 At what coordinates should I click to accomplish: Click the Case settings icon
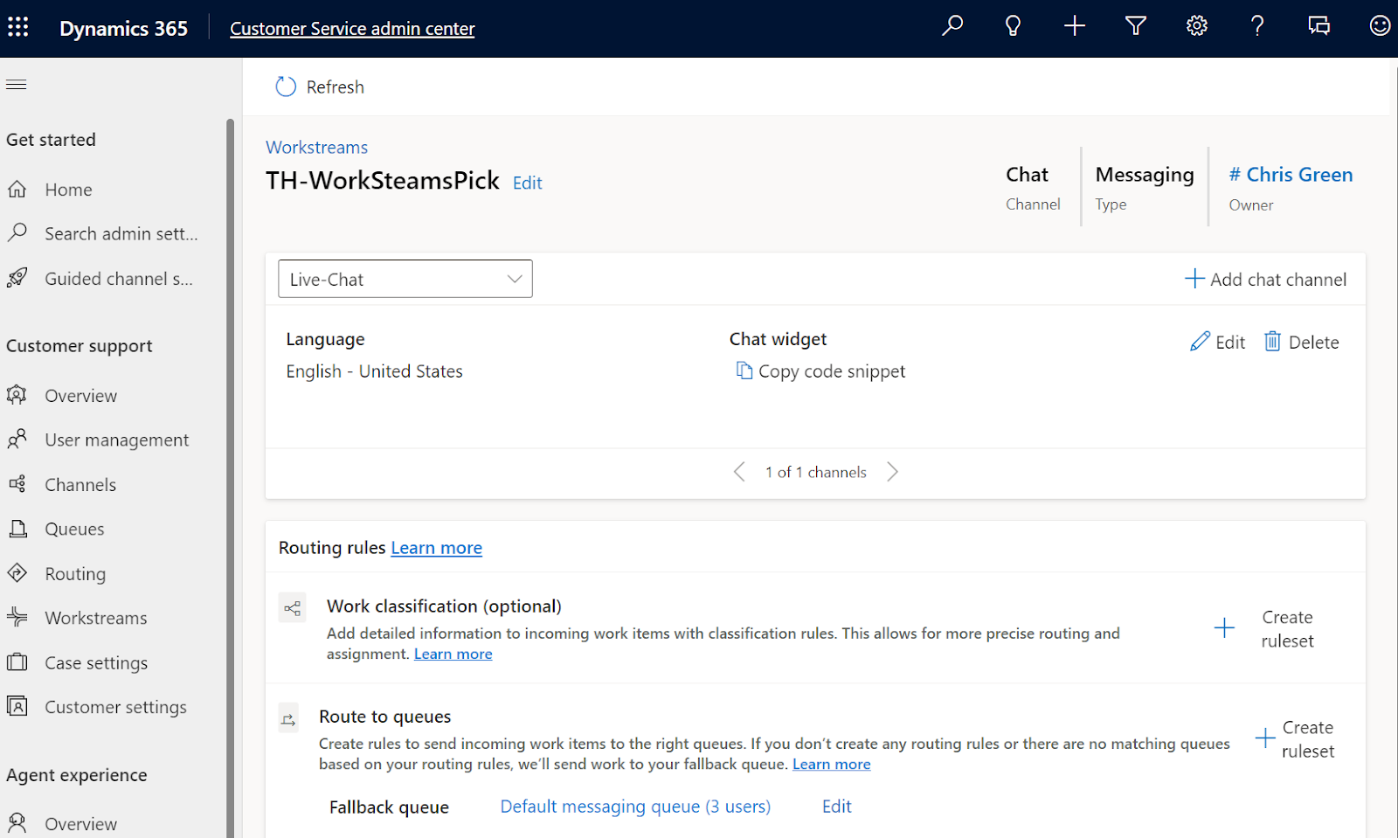coord(17,662)
